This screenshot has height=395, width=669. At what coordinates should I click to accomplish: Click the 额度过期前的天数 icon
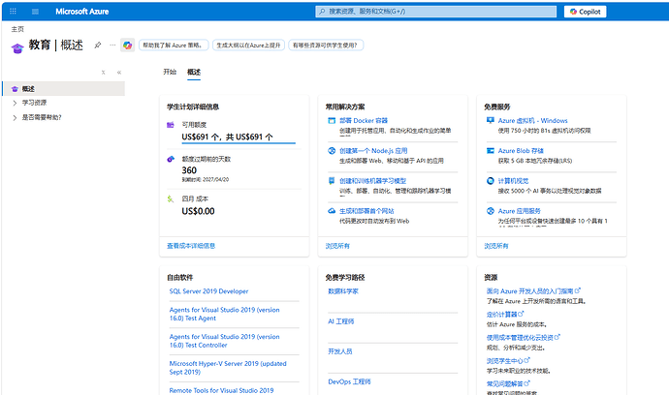point(171,159)
